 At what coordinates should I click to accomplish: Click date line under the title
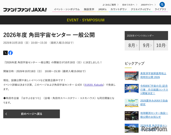[x=39, y=43]
